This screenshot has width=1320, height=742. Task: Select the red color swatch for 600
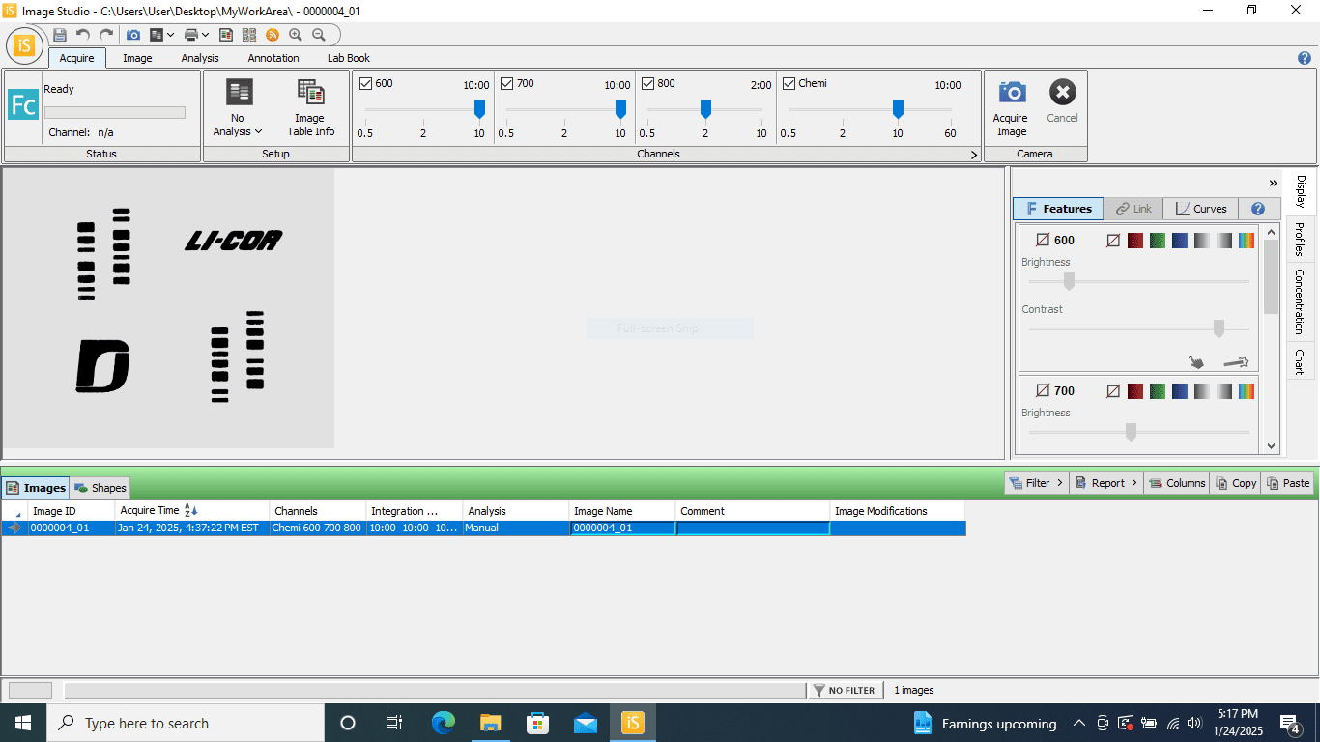click(1135, 241)
